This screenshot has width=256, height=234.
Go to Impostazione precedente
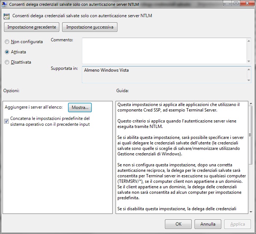tap(32, 27)
